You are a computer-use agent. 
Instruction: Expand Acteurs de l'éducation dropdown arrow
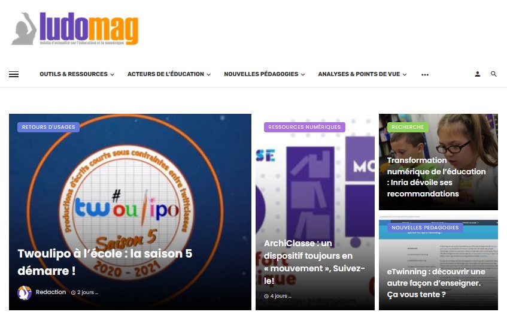click(208, 74)
